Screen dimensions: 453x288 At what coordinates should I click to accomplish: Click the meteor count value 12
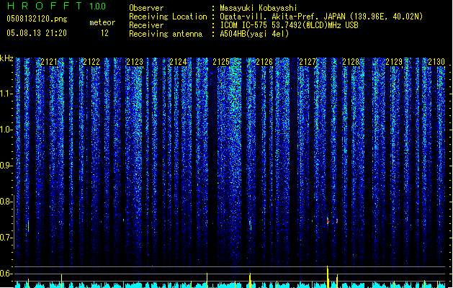[x=104, y=33]
